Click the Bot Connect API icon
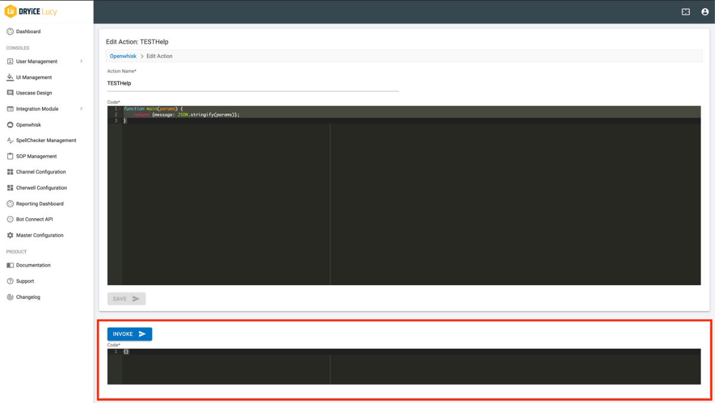The image size is (715, 403). (x=10, y=219)
